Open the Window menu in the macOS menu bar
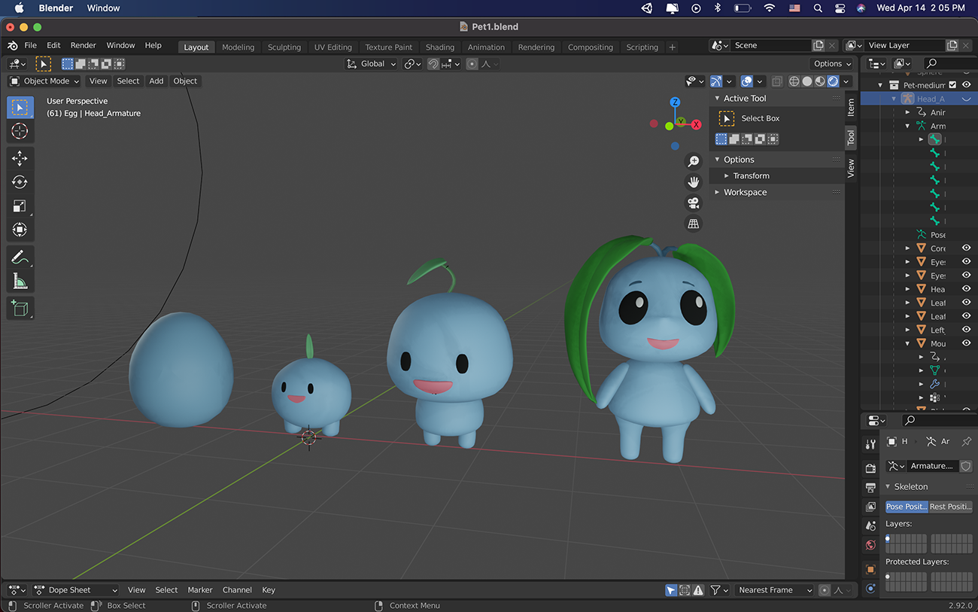Image resolution: width=978 pixels, height=612 pixels. click(103, 8)
